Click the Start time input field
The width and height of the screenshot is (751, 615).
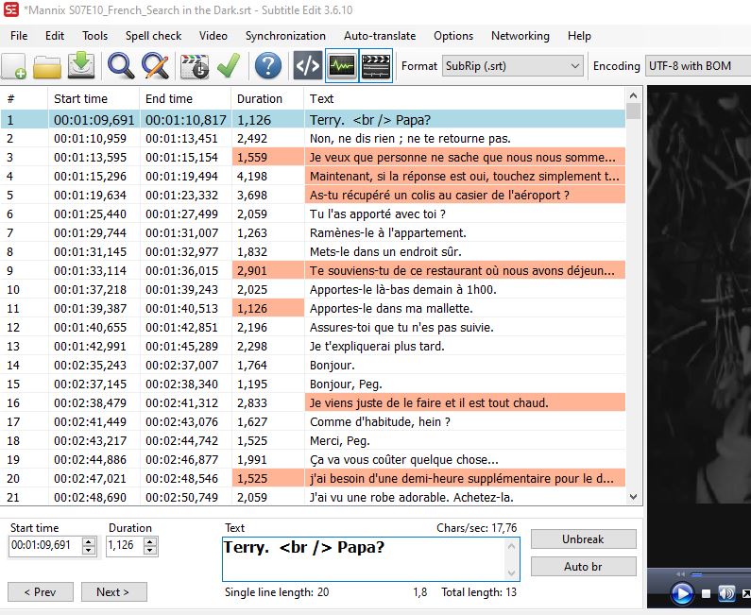pyautogui.click(x=46, y=545)
